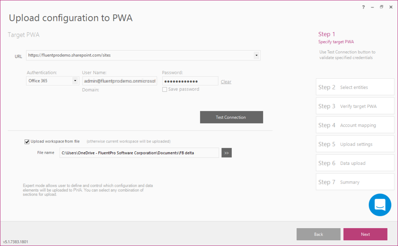The height and width of the screenshot is (246, 398).
Task: Open the blue chat support bubble
Action: click(x=380, y=205)
